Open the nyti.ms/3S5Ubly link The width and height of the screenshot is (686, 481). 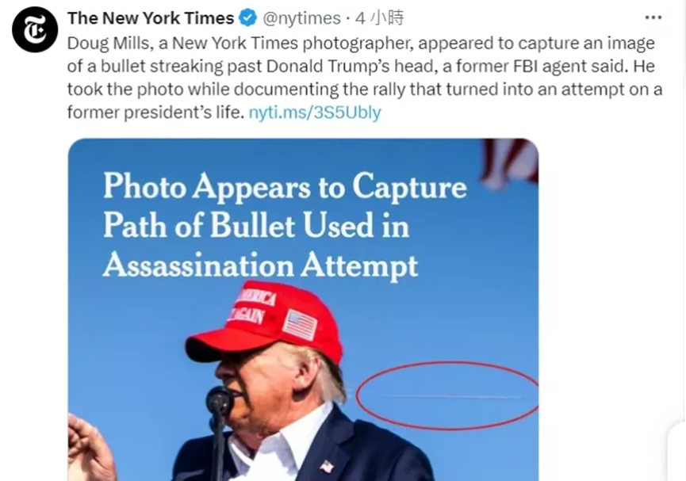click(315, 113)
